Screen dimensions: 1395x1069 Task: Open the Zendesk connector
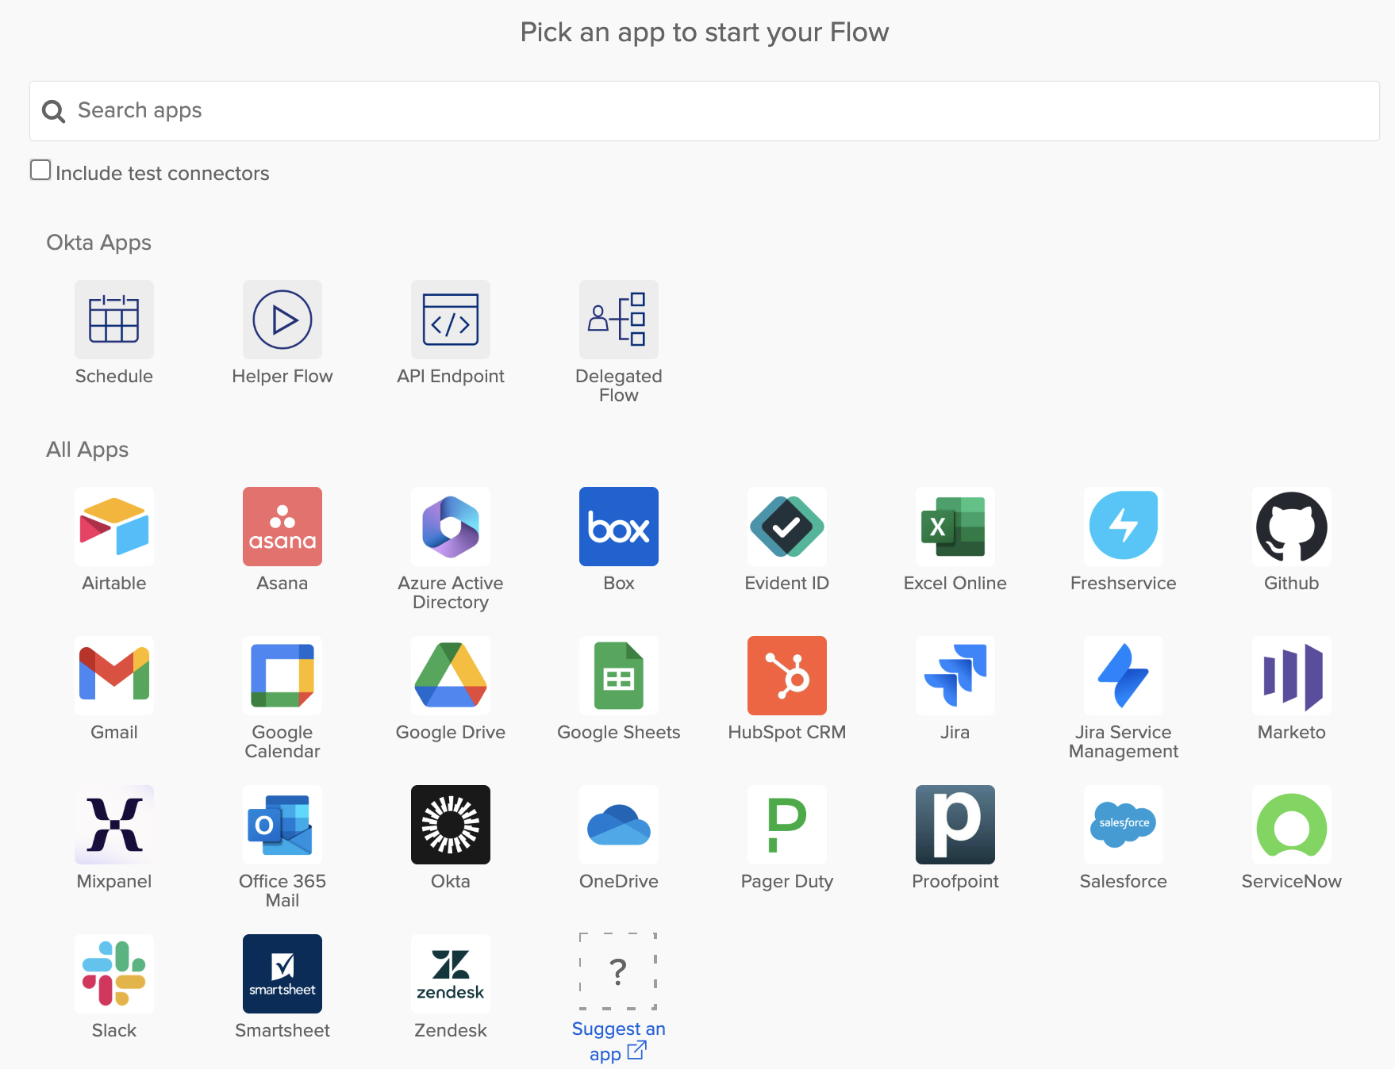(x=450, y=974)
